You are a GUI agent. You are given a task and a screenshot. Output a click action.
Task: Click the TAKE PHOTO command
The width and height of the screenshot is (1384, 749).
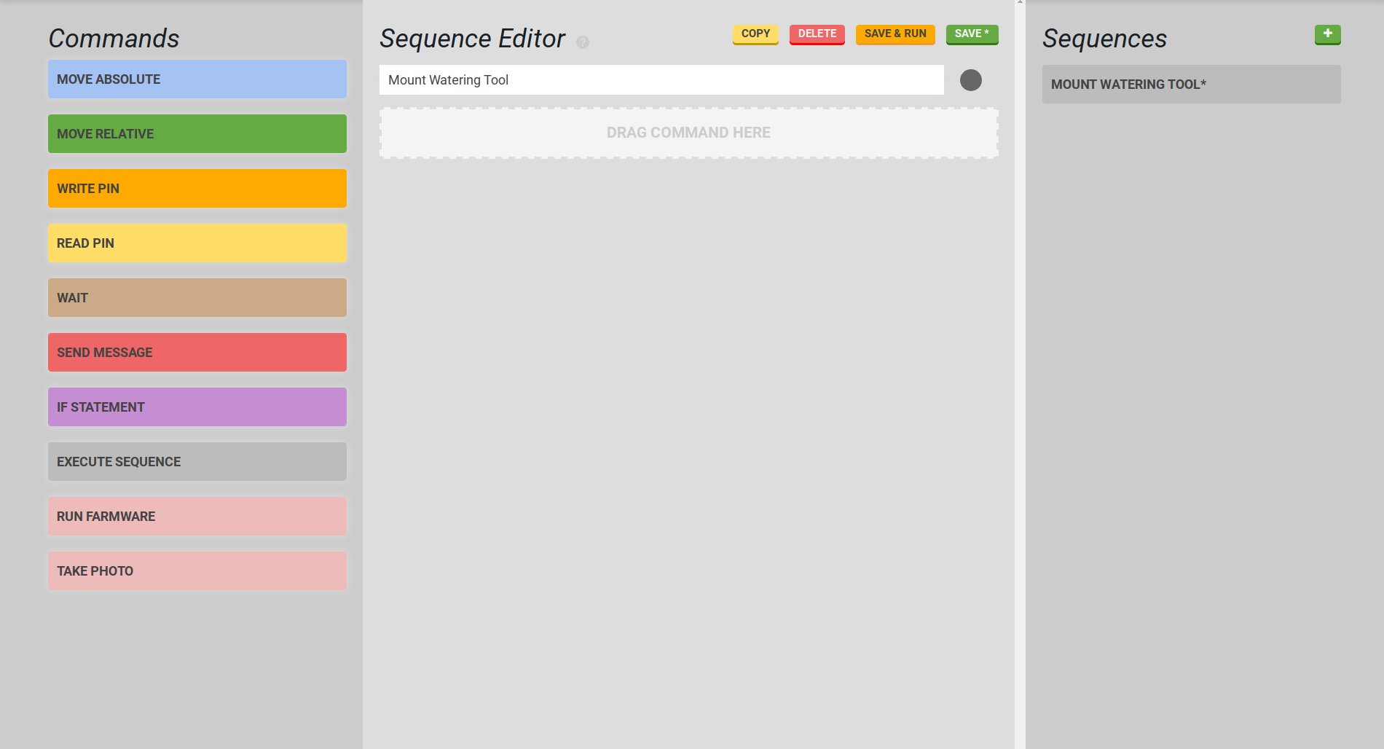(197, 571)
